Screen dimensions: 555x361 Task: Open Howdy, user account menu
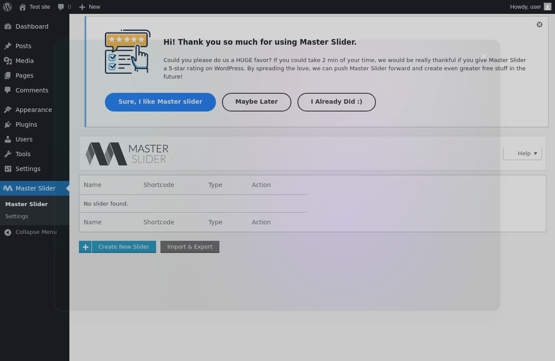tap(530, 7)
